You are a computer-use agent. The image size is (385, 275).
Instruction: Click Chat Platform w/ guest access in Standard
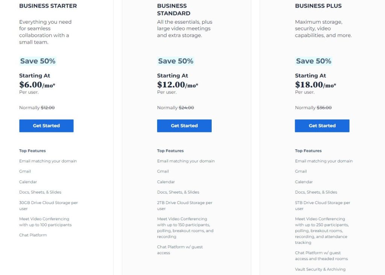pyautogui.click(x=180, y=250)
